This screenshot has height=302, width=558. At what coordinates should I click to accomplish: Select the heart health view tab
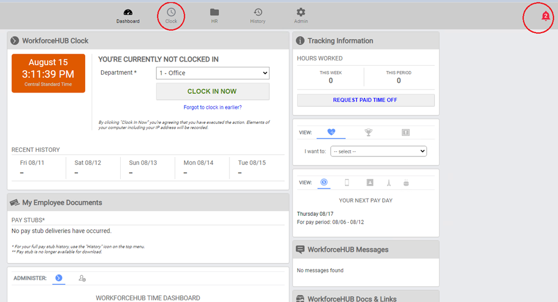coord(331,132)
